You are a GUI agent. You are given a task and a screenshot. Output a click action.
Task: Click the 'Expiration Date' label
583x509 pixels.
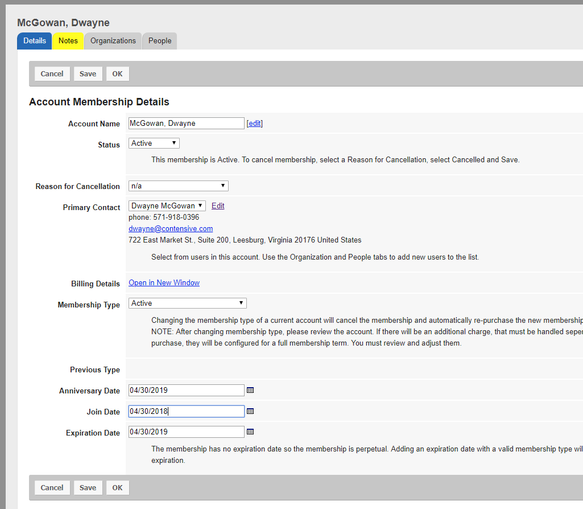pos(93,433)
